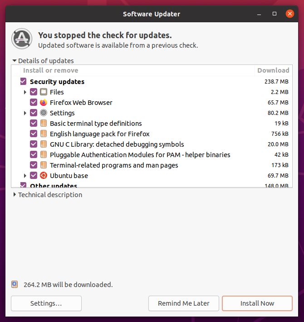Click the Remind Me Later button
The image size is (304, 322).
[184, 303]
